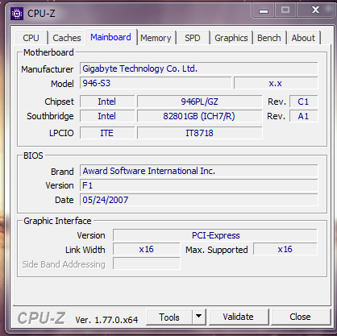Viewport: 337px width, 336px height.
Task: Click the CPU-Z logo at bottom left
Action: pos(41,318)
